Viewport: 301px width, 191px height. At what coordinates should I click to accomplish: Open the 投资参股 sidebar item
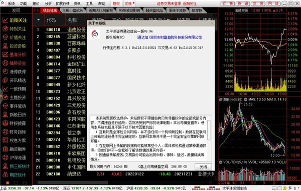[x=14, y=46]
